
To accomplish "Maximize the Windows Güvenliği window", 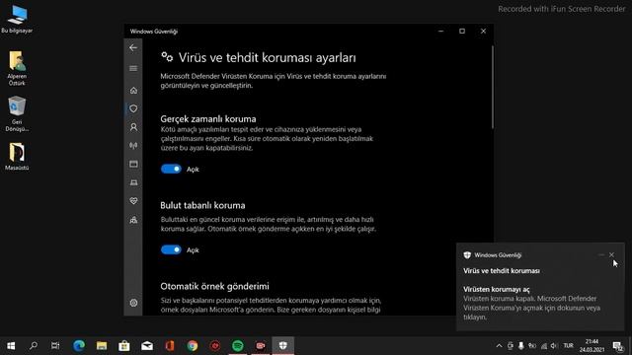I will 462,31.
